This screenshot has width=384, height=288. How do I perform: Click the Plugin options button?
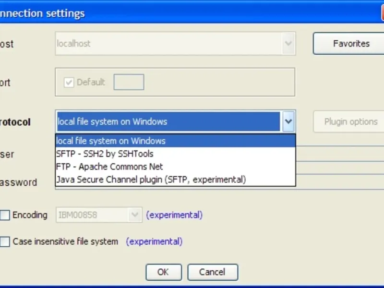pos(349,121)
